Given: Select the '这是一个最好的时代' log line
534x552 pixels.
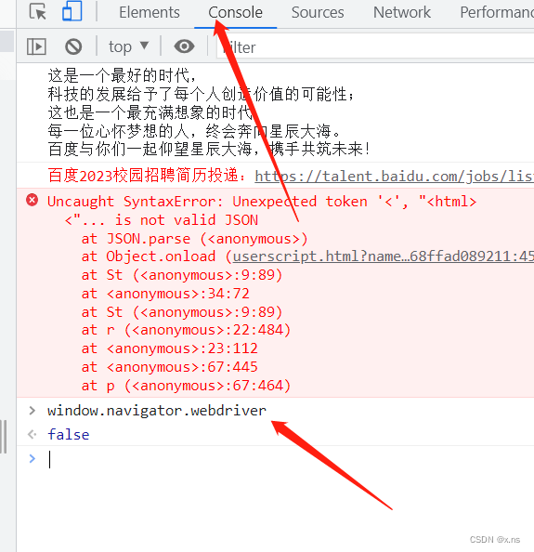Looking at the screenshot, I should click(x=122, y=75).
